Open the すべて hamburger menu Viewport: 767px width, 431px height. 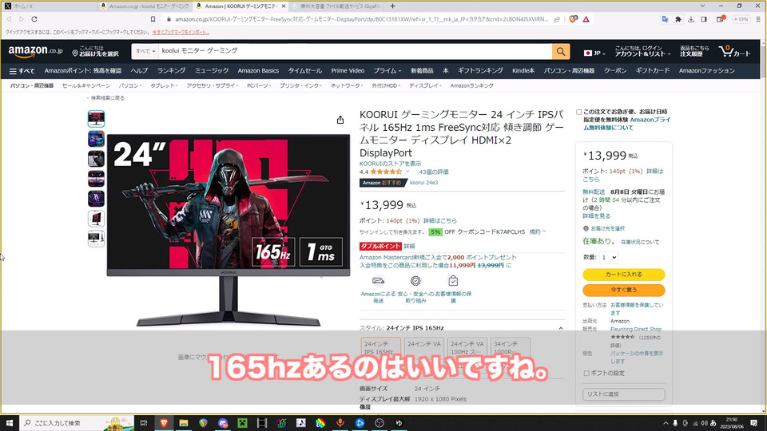click(22, 71)
